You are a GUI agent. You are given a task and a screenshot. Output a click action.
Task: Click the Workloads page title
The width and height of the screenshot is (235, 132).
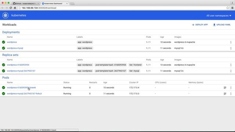pyautogui.click(x=9, y=25)
